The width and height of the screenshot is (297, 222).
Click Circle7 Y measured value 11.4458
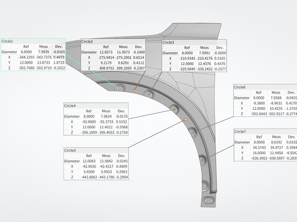click(276, 153)
